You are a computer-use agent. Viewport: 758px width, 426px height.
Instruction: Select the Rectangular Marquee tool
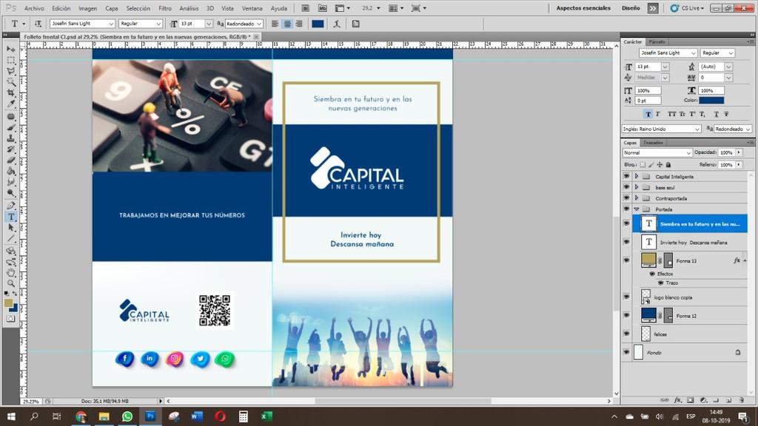10,61
